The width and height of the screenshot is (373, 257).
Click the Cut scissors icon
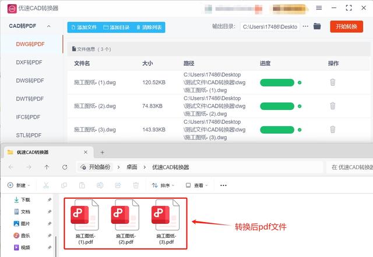[x=46, y=185]
